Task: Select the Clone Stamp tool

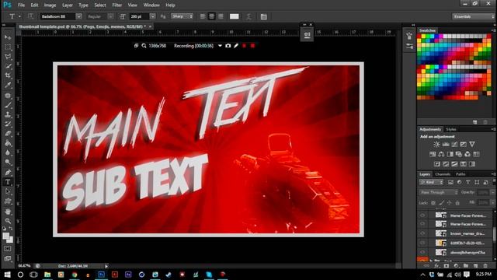Action: click(x=8, y=114)
